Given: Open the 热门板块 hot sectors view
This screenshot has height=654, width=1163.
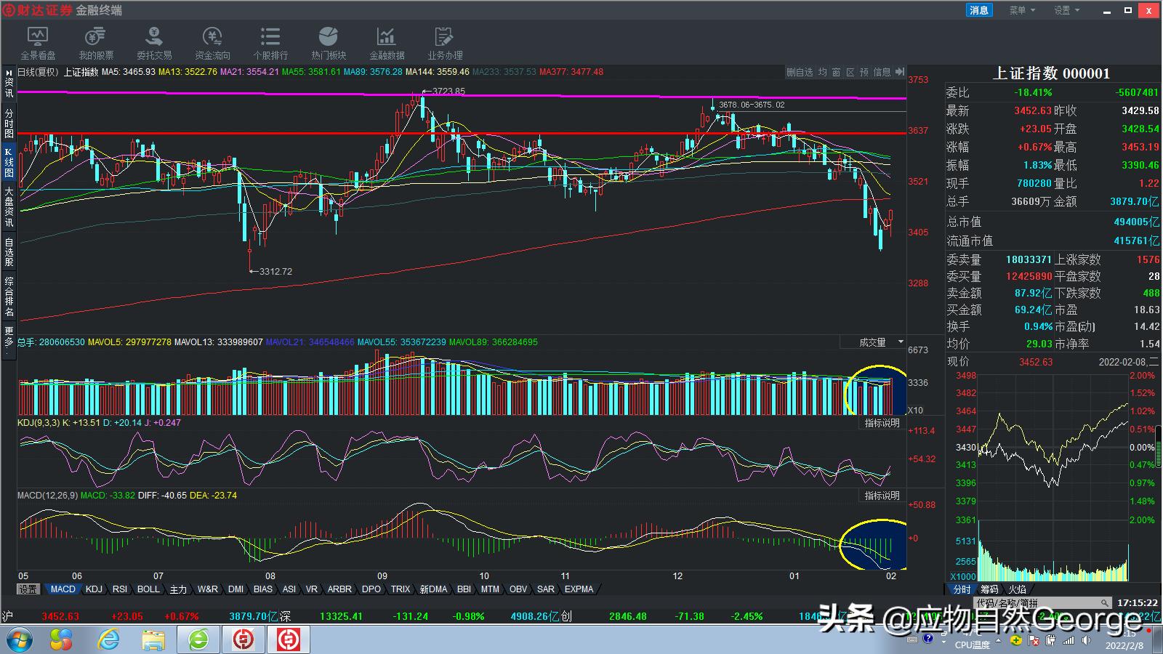Looking at the screenshot, I should (x=328, y=41).
